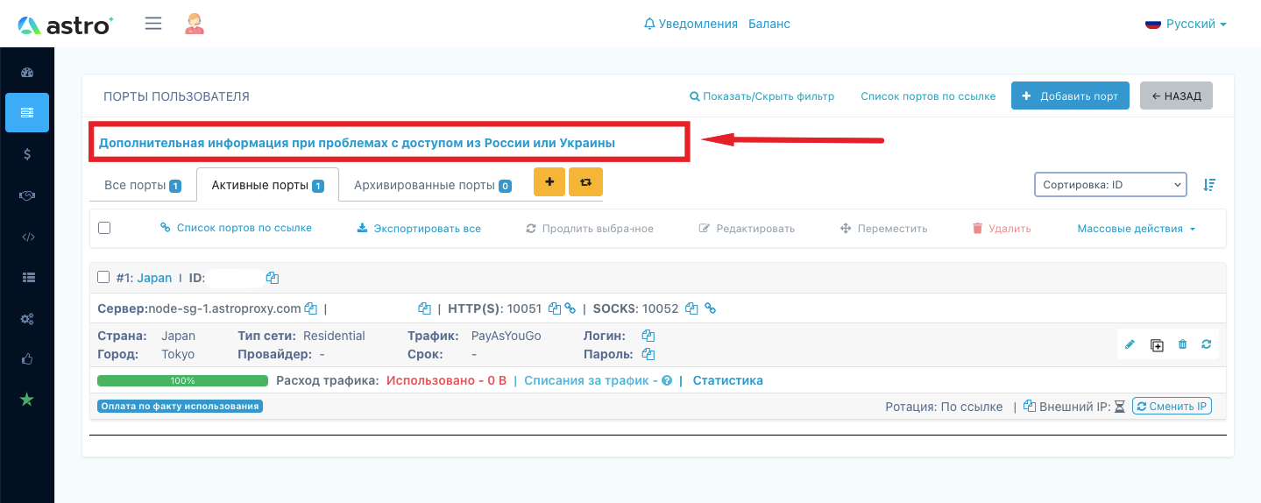Click the link icon next to HTTP(S) 10051
The width and height of the screenshot is (1261, 503).
tap(570, 308)
